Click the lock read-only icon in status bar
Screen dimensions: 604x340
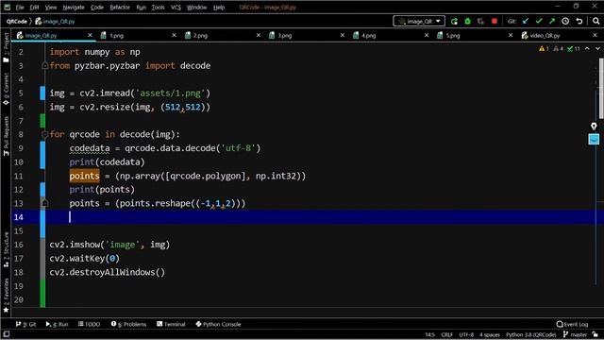pyautogui.click(x=596, y=334)
